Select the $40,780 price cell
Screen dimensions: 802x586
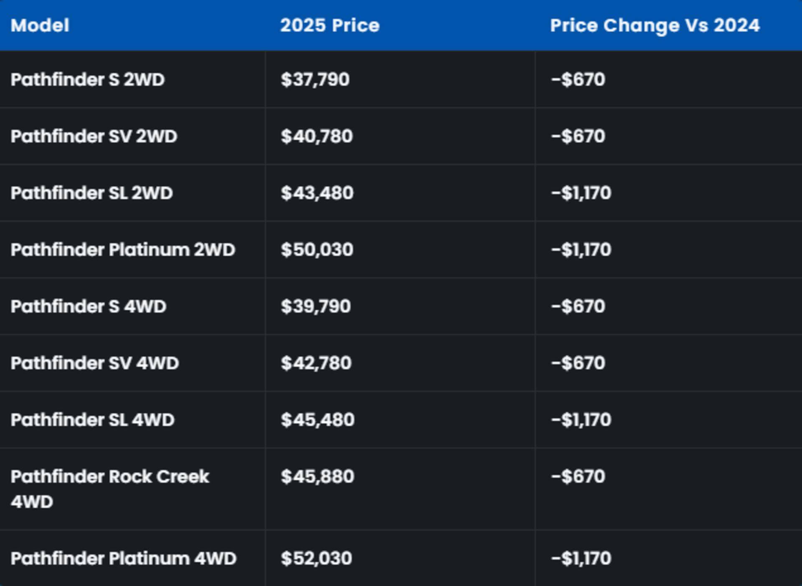coord(317,136)
